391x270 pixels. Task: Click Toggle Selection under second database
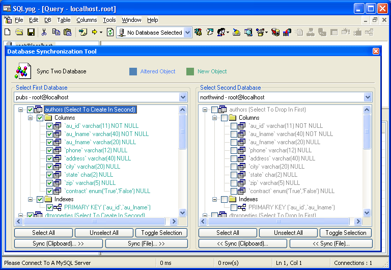pyautogui.click(x=346, y=233)
